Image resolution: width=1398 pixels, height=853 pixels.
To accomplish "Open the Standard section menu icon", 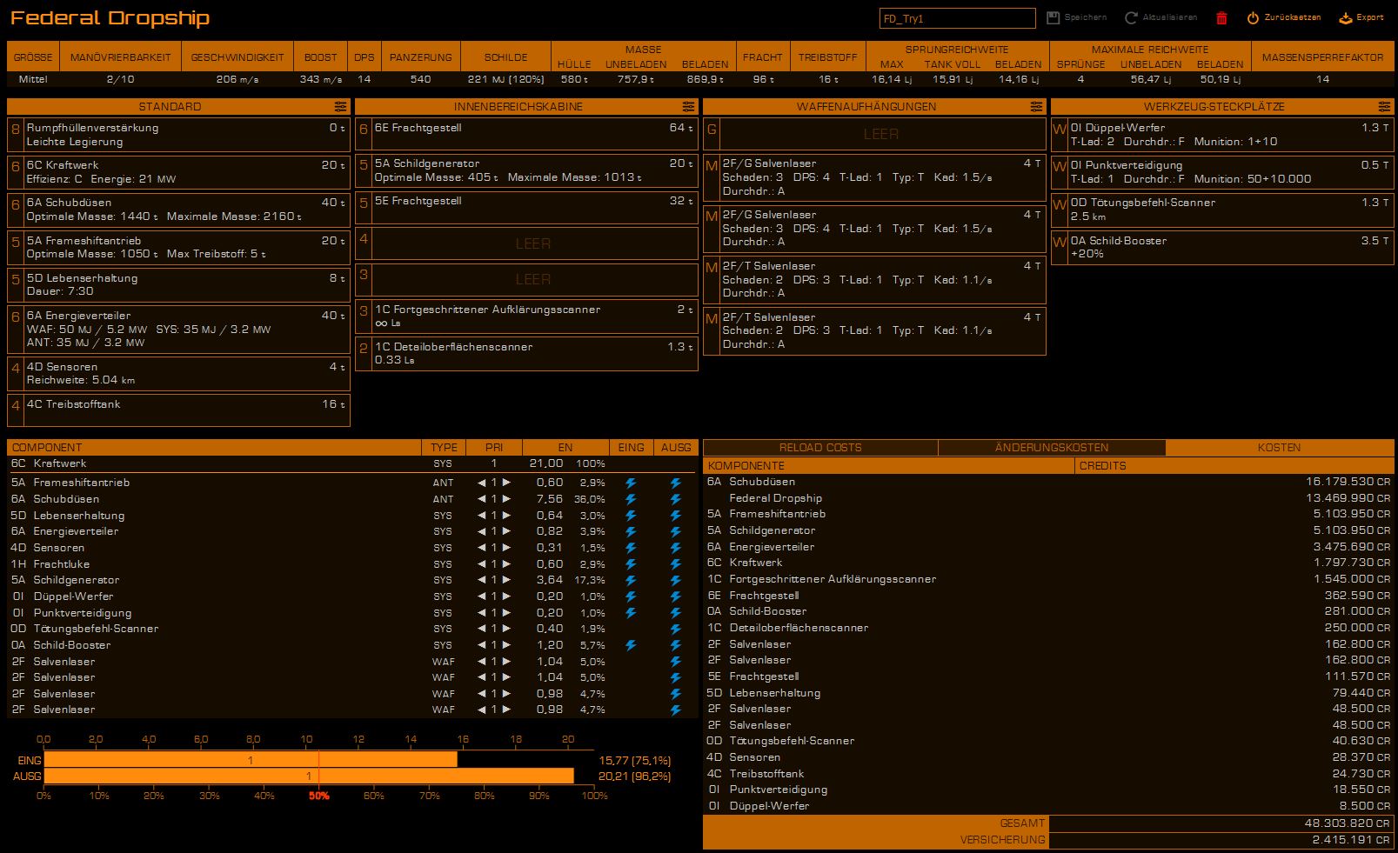I will pos(340,107).
